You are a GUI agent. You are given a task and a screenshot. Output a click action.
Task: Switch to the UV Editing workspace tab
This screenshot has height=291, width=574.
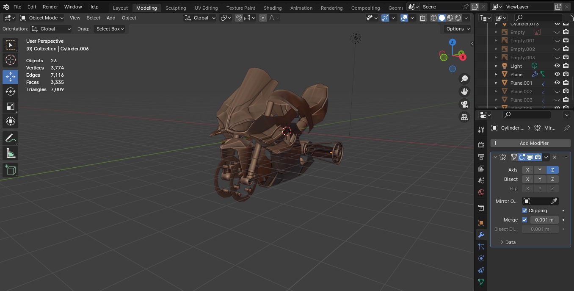(x=206, y=8)
